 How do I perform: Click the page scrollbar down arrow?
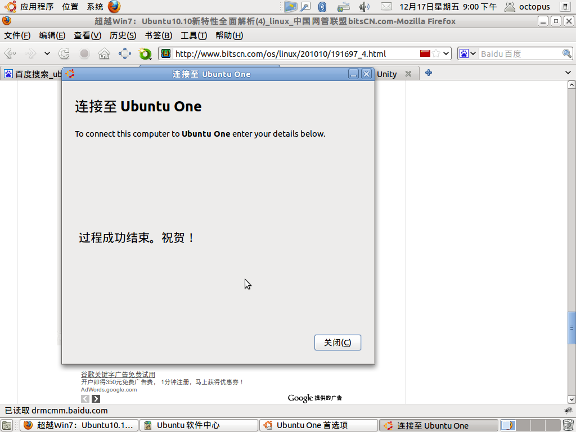pos(571,399)
